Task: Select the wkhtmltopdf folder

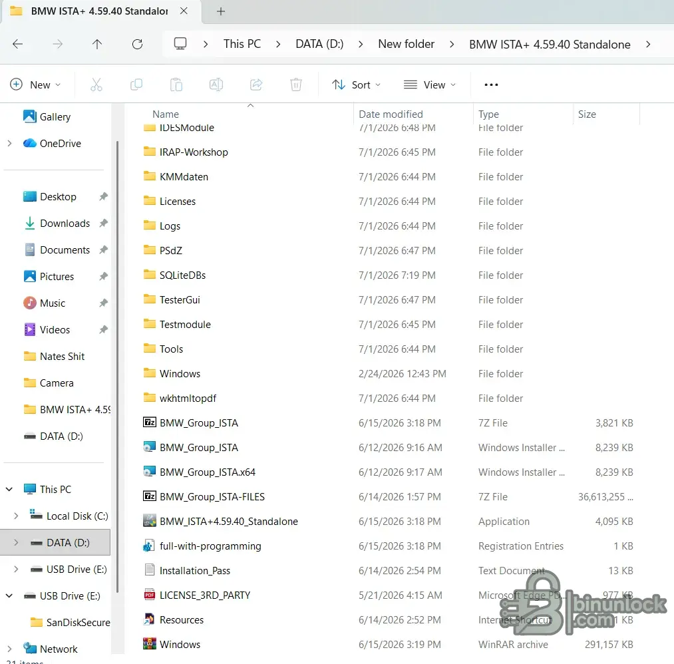Action: coord(188,398)
